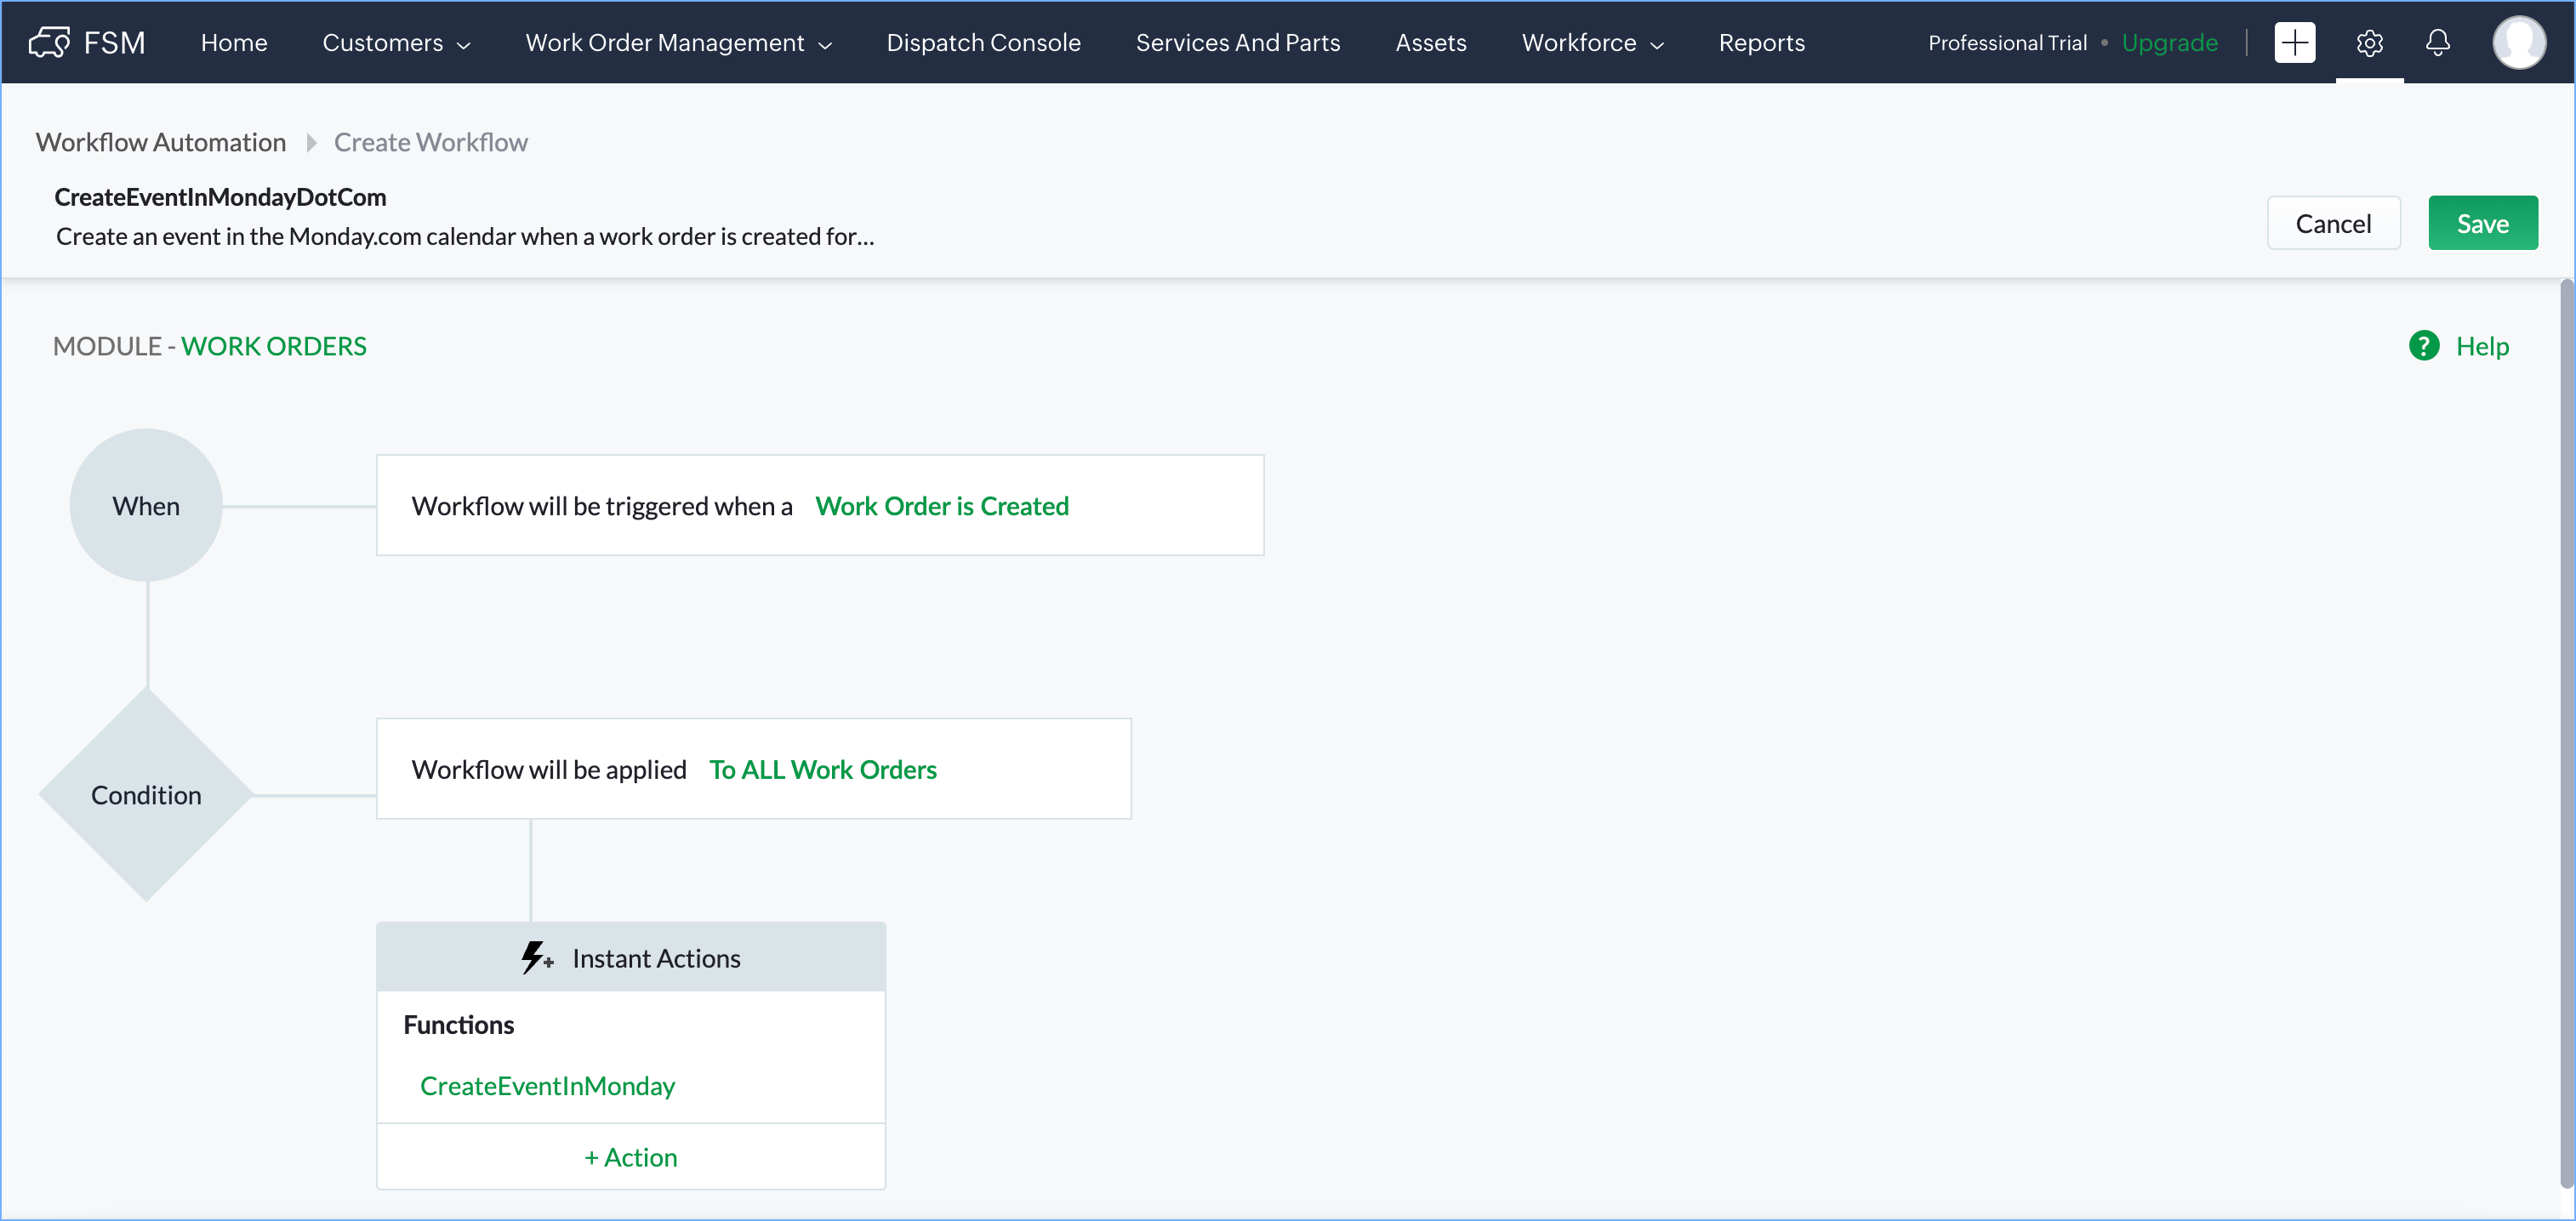The image size is (2576, 1221).
Task: Click the Upgrade link
Action: pyautogui.click(x=2169, y=42)
